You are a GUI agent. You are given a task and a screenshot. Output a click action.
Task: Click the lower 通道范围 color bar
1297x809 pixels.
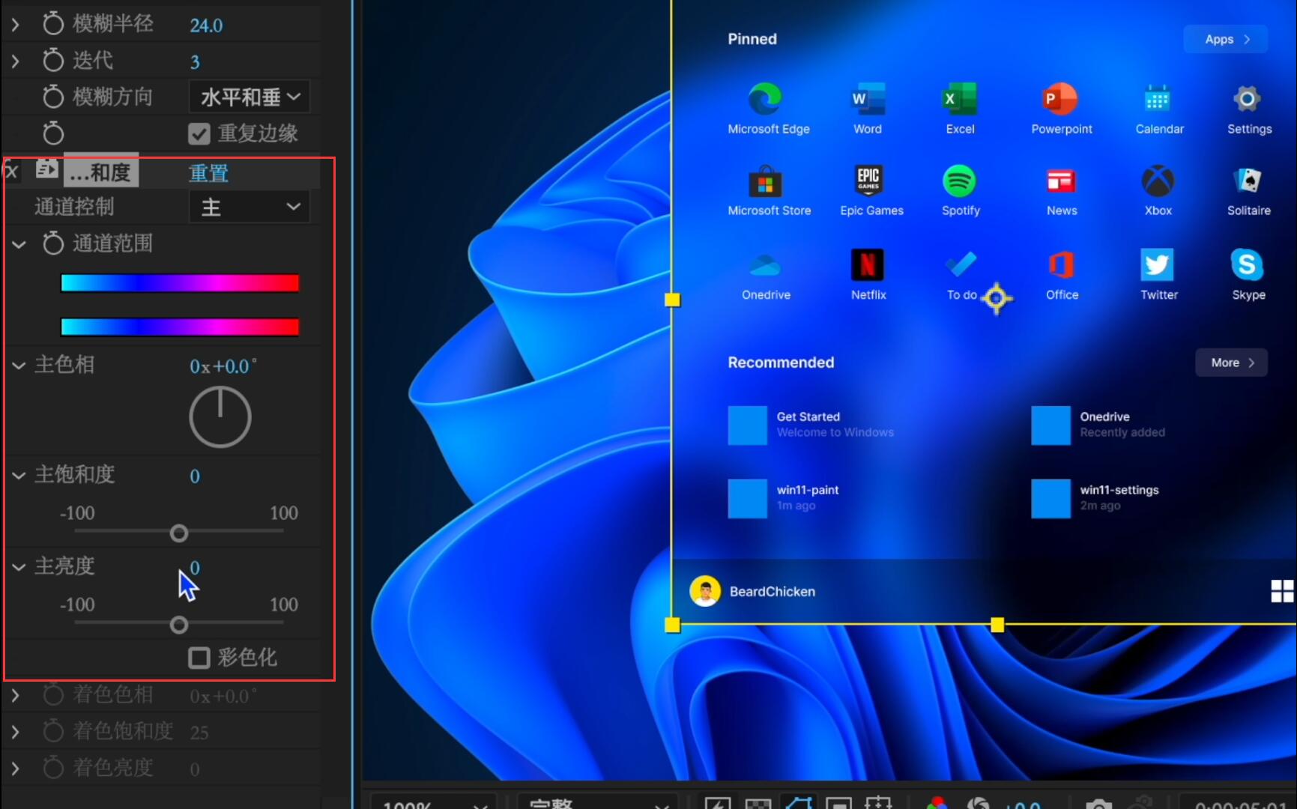(x=180, y=327)
